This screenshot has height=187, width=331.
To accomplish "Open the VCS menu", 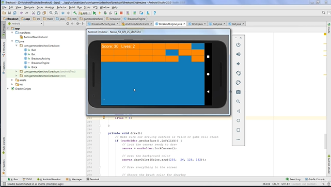I will point(95,7).
